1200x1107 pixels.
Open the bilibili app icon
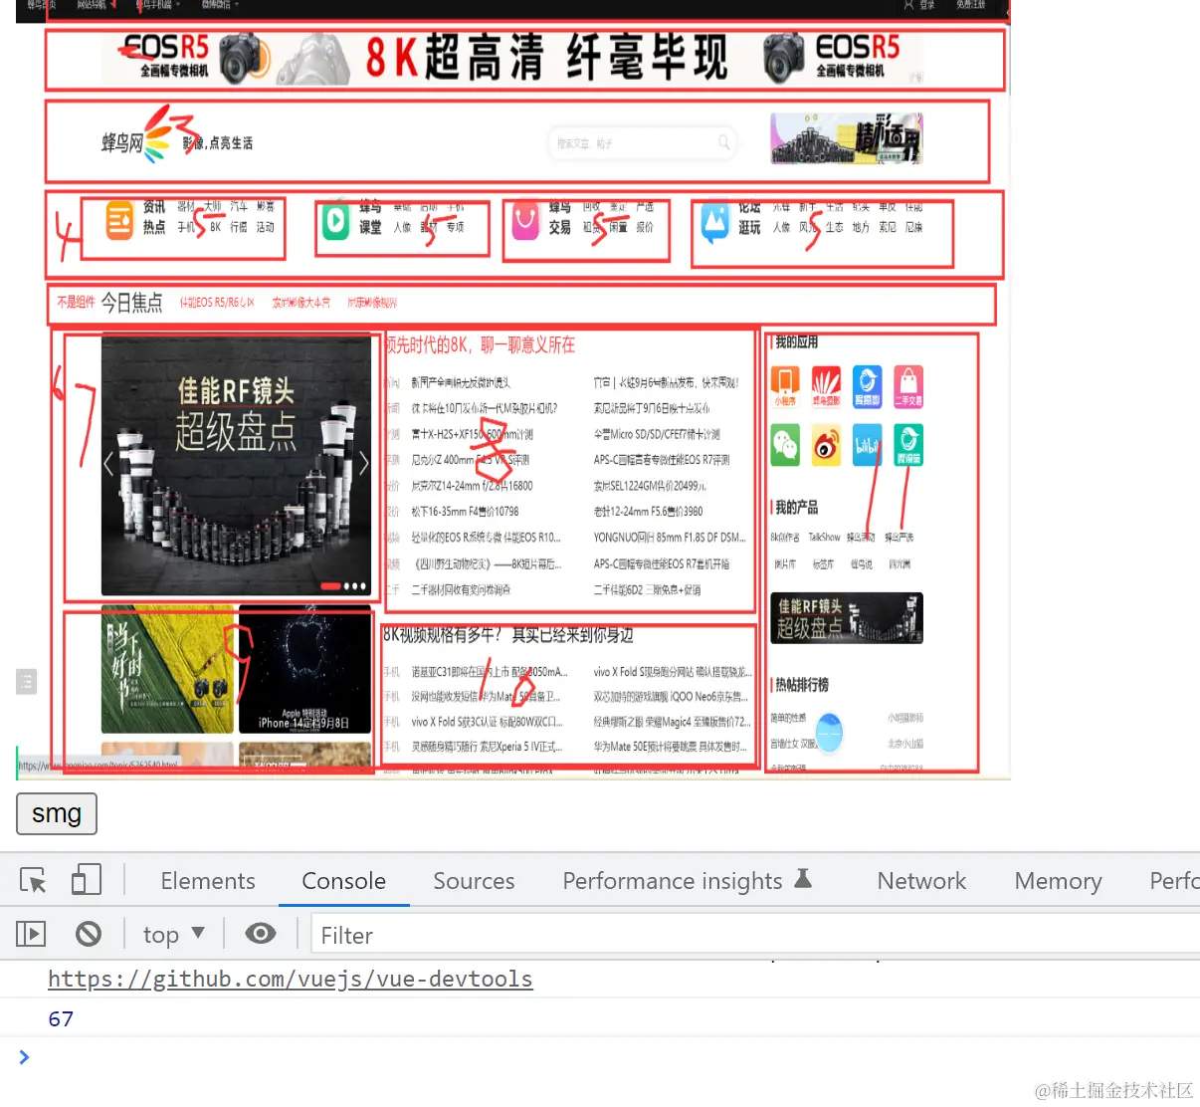click(x=867, y=445)
